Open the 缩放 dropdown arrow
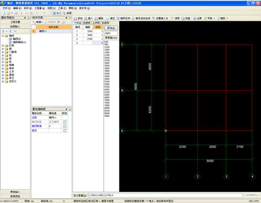 (x=227, y=18)
